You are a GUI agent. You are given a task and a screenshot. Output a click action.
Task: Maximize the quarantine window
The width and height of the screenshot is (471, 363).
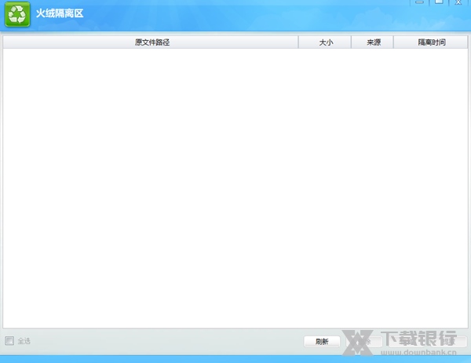point(439,2)
